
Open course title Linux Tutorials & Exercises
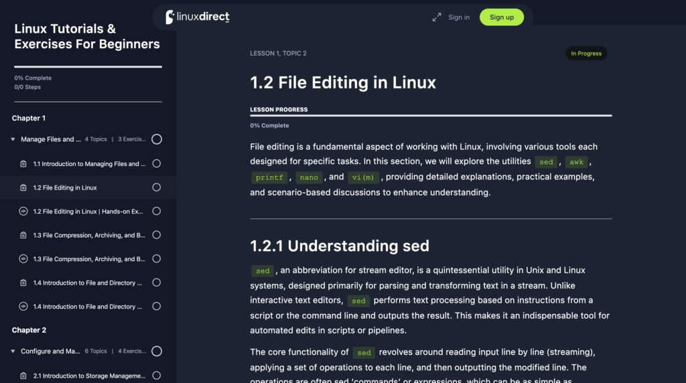click(86, 36)
